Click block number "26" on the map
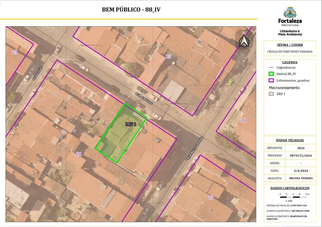 [243, 120]
